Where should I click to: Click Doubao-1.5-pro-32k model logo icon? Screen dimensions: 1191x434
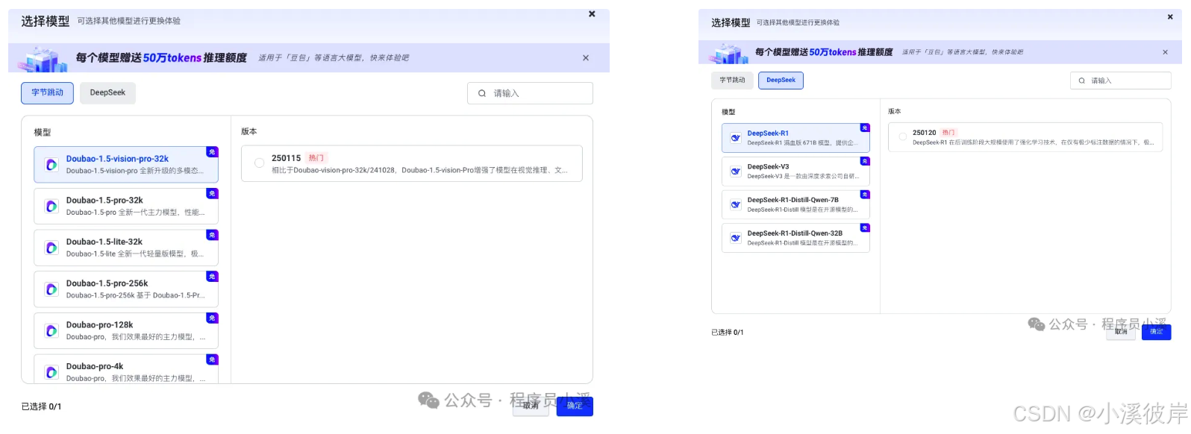tap(51, 207)
